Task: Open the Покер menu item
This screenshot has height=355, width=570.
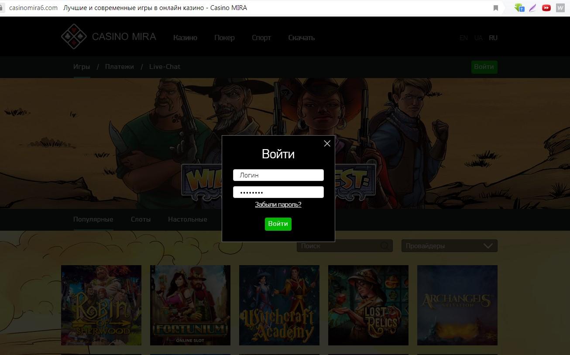Action: [x=224, y=38]
